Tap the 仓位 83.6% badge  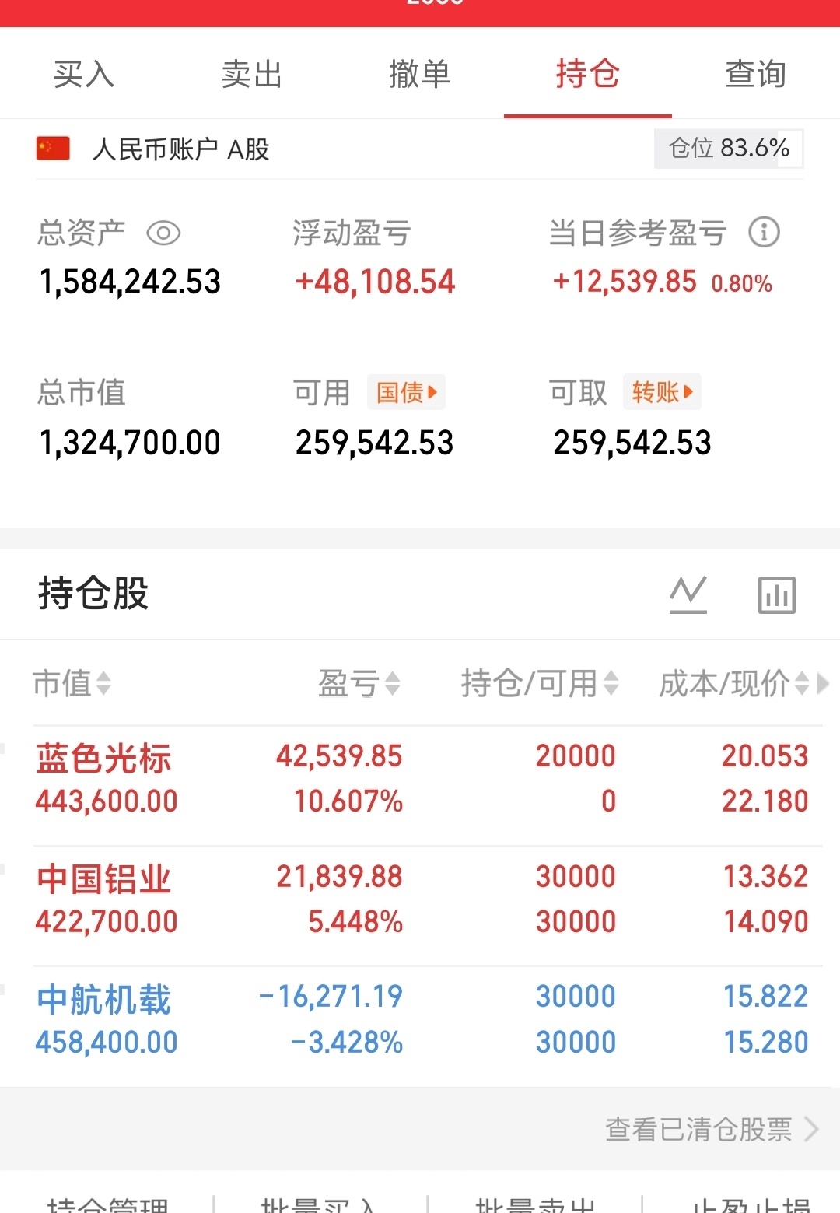(729, 148)
